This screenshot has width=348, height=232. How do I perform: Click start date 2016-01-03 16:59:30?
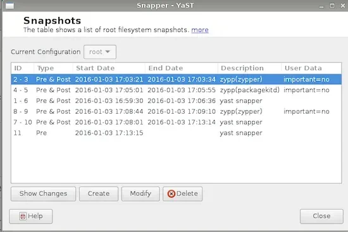pyautogui.click(x=109, y=101)
